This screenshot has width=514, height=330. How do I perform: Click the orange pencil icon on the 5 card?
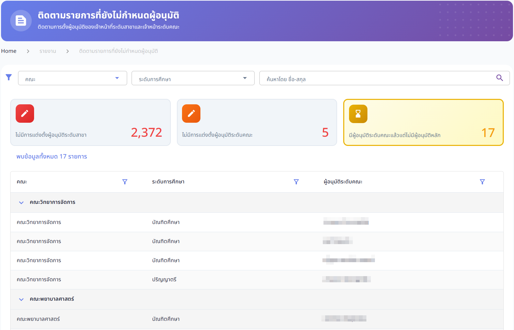click(x=191, y=114)
